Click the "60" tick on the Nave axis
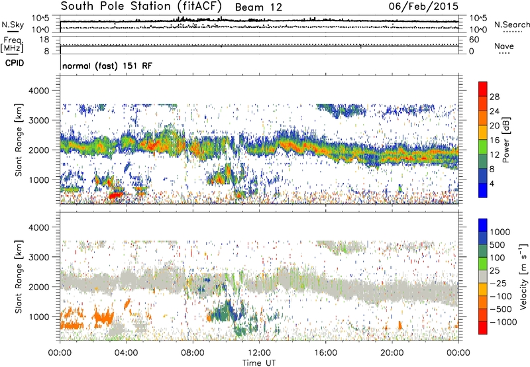Image resolution: width=530 pixels, height=367 pixels. [474, 40]
